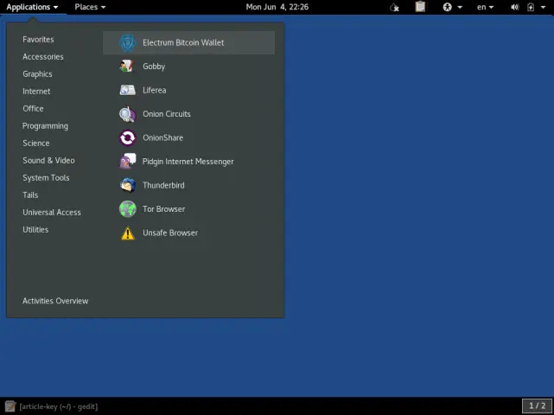The image size is (554, 415).
Task: Launch Unsafe Browser by its label
Action: tap(170, 233)
